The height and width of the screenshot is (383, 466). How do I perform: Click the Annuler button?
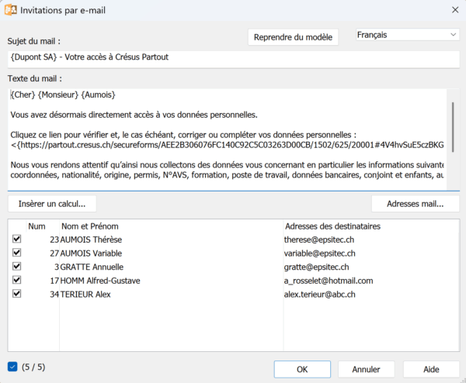click(367, 369)
